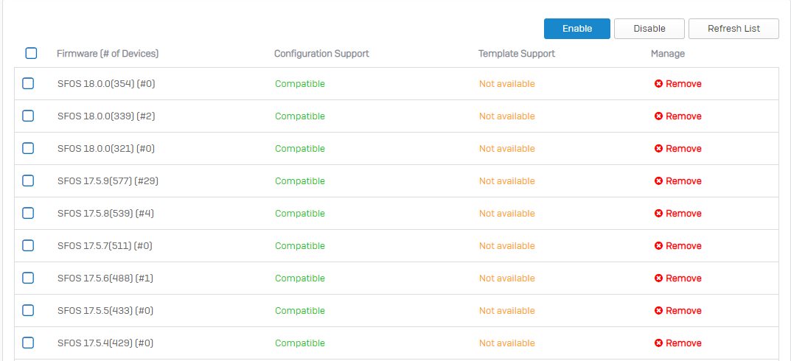Click the remove icon on the SFOS 17.5.8(539) row
The width and height of the screenshot is (791, 361).
pos(658,214)
